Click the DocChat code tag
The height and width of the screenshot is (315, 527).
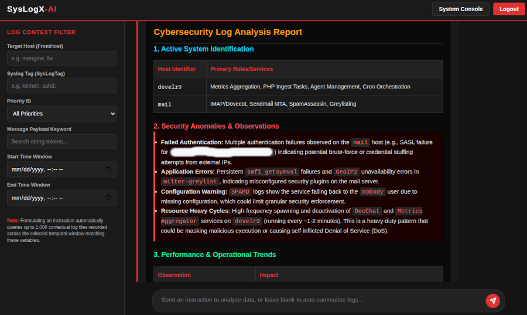367,211
